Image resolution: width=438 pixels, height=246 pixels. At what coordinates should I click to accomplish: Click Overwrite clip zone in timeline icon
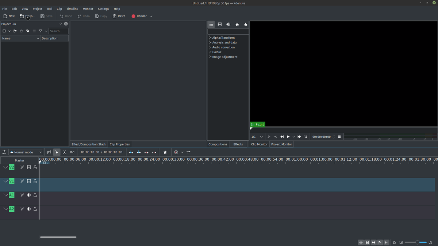[139, 152]
